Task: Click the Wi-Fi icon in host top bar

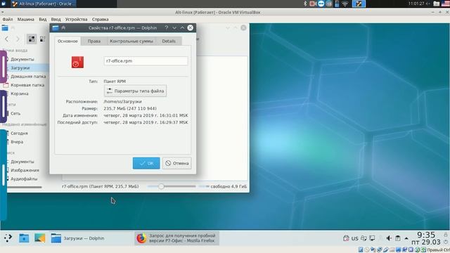Action: tap(345, 4)
